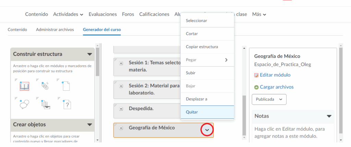Open the Editar módulo link
Screen dimensions: 351x147
tap(275, 75)
